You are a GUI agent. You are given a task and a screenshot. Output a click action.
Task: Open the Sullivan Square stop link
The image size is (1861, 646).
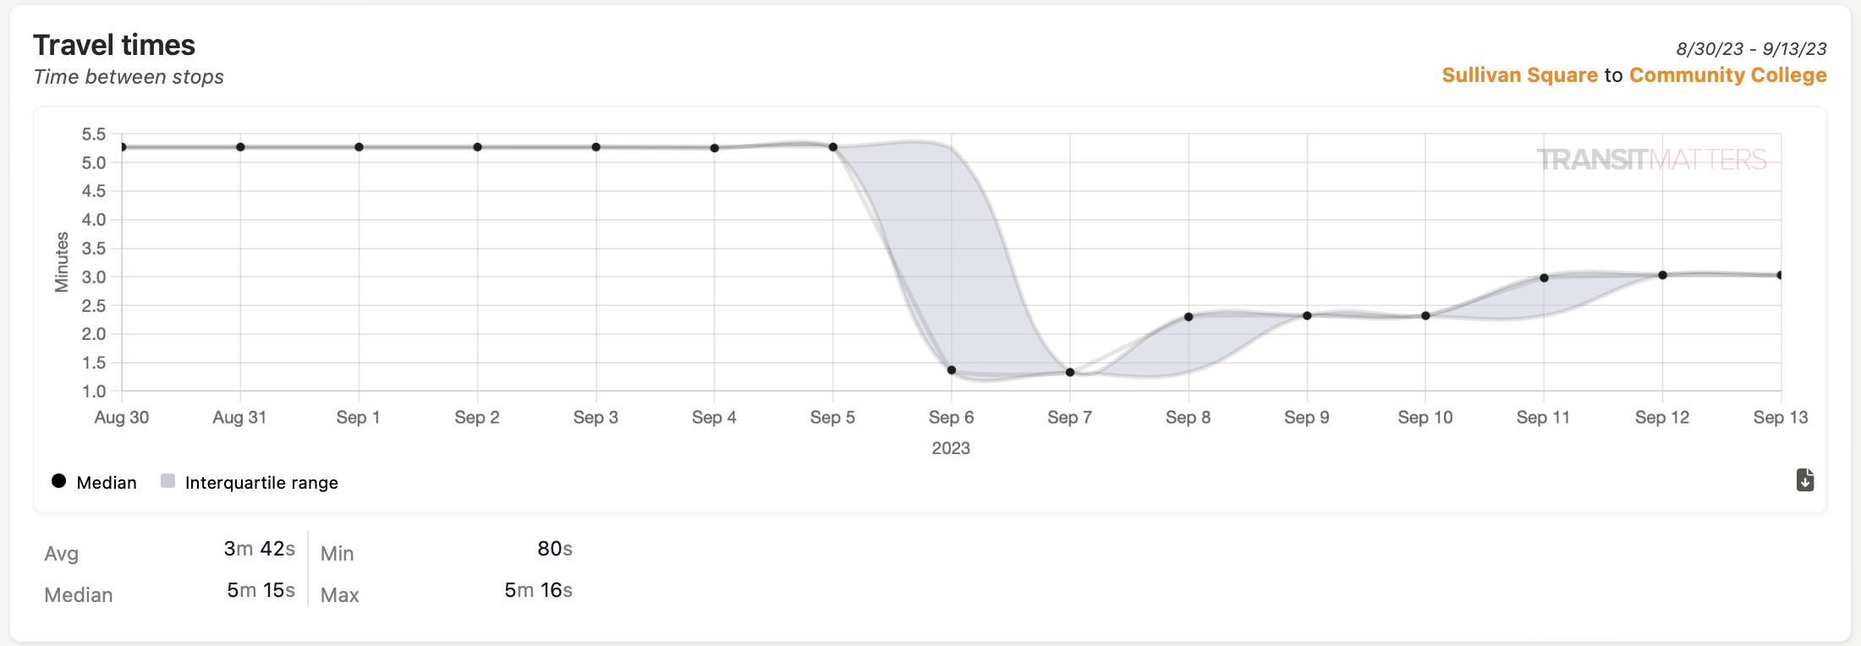click(1520, 75)
